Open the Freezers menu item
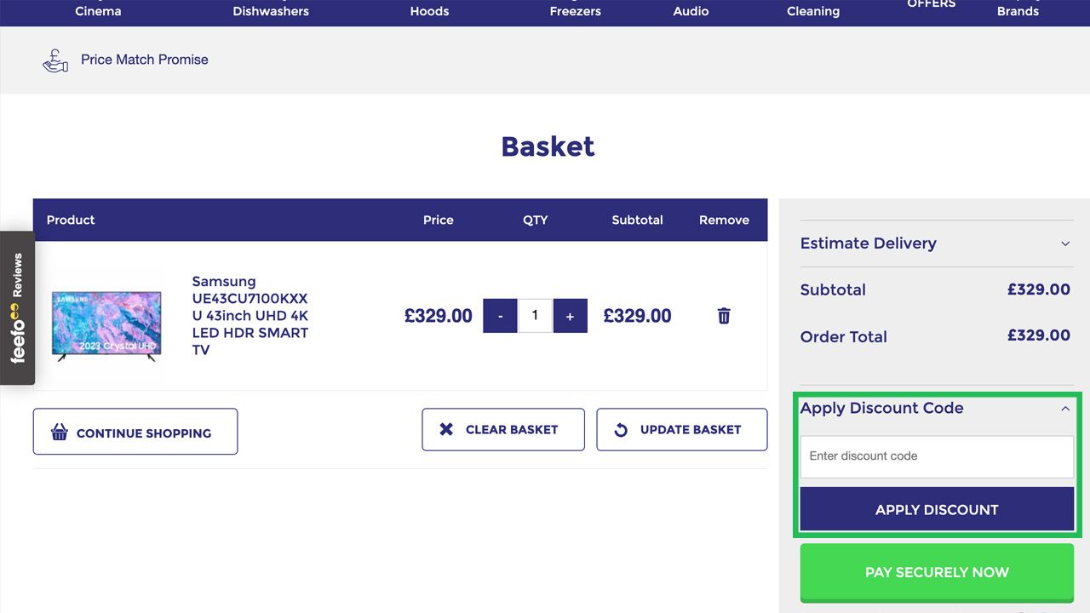The image size is (1090, 613). click(x=575, y=11)
